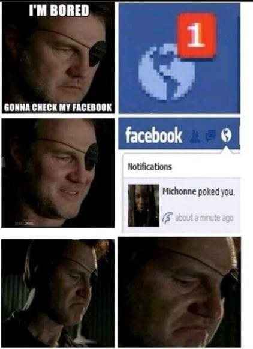Click the 'poked you.' notification text
This screenshot has height=349, width=253.
point(216,192)
